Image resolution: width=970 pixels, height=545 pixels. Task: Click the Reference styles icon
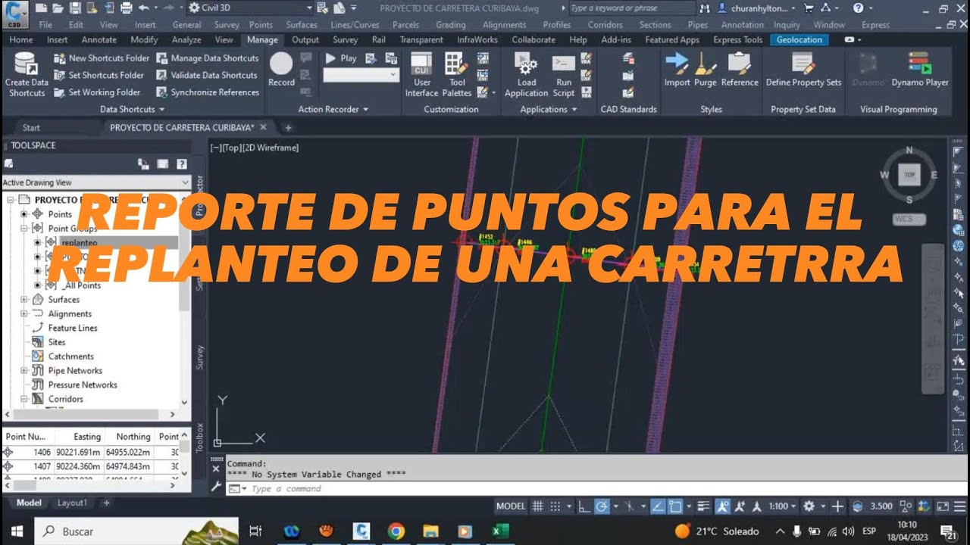point(739,64)
